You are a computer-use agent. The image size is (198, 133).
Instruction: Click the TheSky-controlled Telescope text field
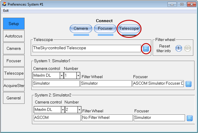[x=87, y=48]
